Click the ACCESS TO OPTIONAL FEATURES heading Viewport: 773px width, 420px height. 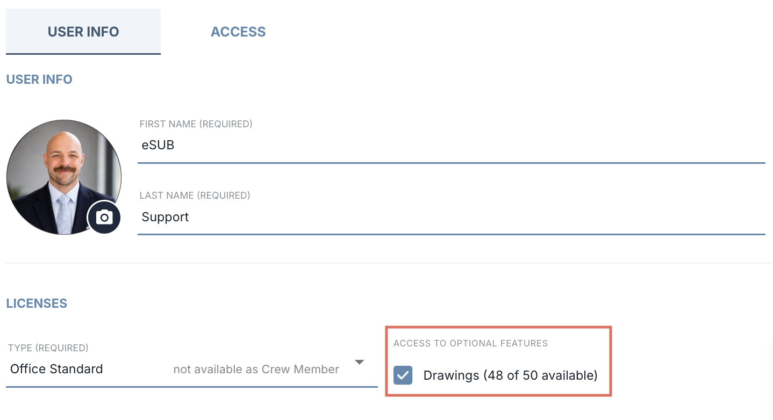pyautogui.click(x=471, y=343)
